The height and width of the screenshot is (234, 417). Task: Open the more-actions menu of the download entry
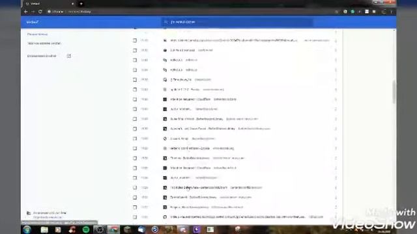tap(336, 51)
